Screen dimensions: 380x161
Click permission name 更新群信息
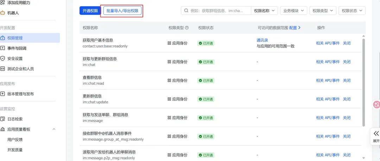coord(92,96)
